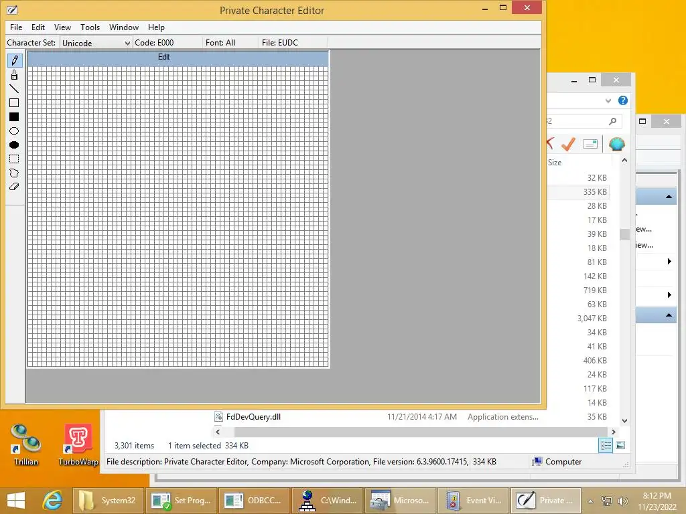Image resolution: width=686 pixels, height=514 pixels.
Task: Open the Edit menu
Action: (38, 27)
